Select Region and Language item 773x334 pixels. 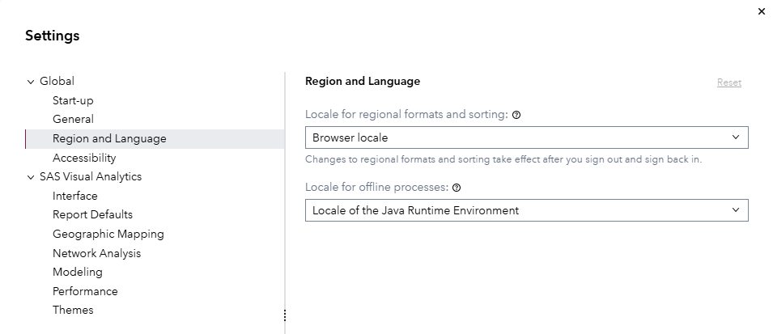pos(109,138)
